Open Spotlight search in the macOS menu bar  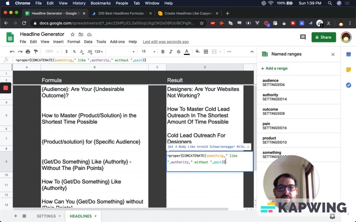(x=330, y=3)
